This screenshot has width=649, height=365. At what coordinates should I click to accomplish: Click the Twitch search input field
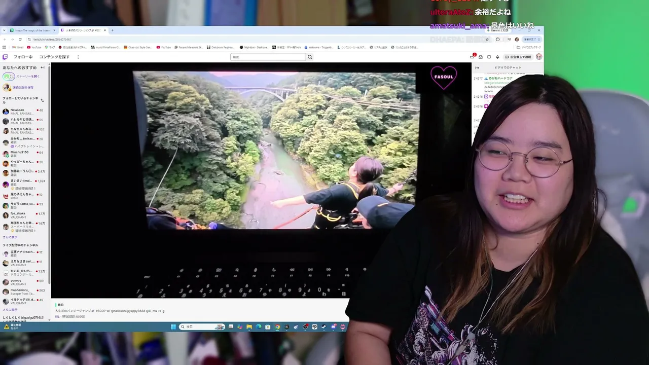[268, 57]
